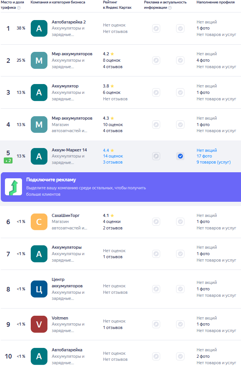
Task: Click the verified checkmark in rank 2 row
Action: point(180,60)
